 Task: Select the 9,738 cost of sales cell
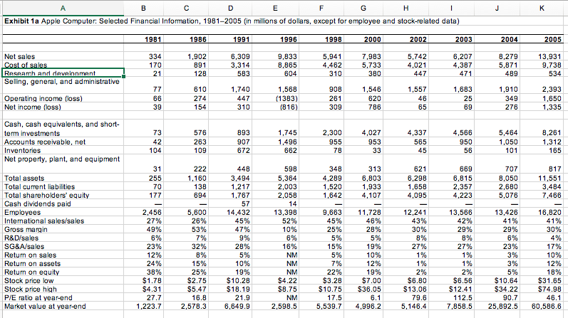pos(542,65)
